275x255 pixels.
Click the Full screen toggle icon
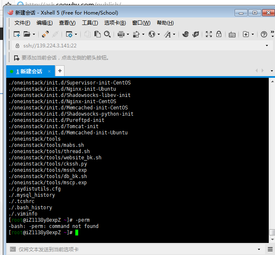(209, 34)
